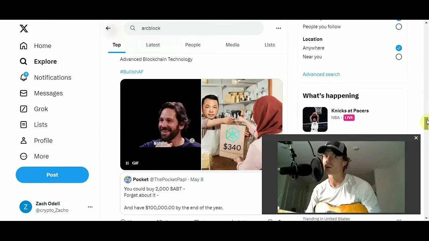The width and height of the screenshot is (429, 241).
Task: Open Notifications with bell icon
Action: tap(45, 77)
